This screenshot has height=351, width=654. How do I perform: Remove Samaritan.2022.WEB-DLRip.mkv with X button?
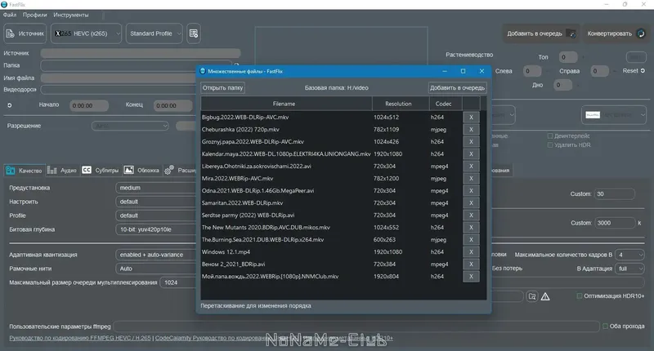pyautogui.click(x=471, y=203)
